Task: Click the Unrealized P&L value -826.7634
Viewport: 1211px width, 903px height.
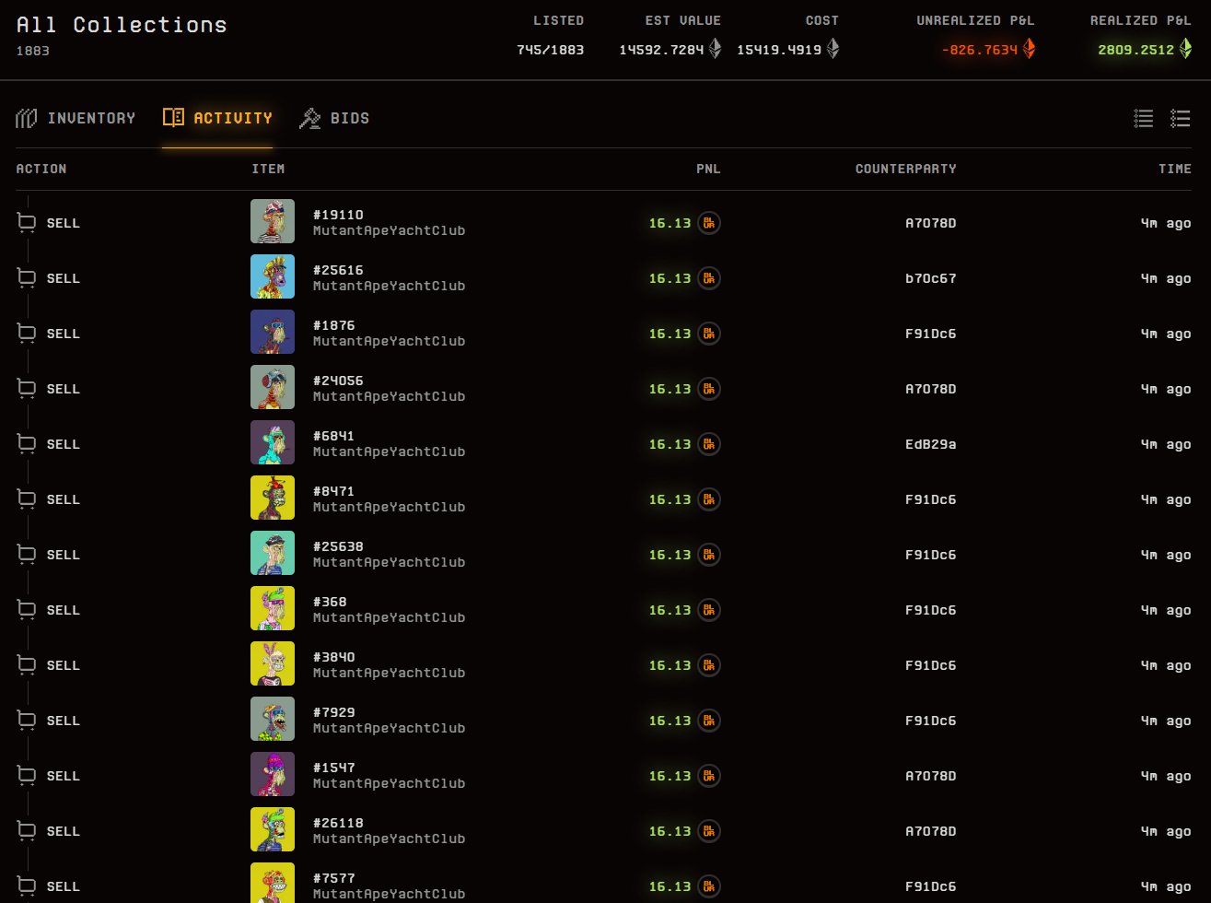Action: (x=980, y=50)
